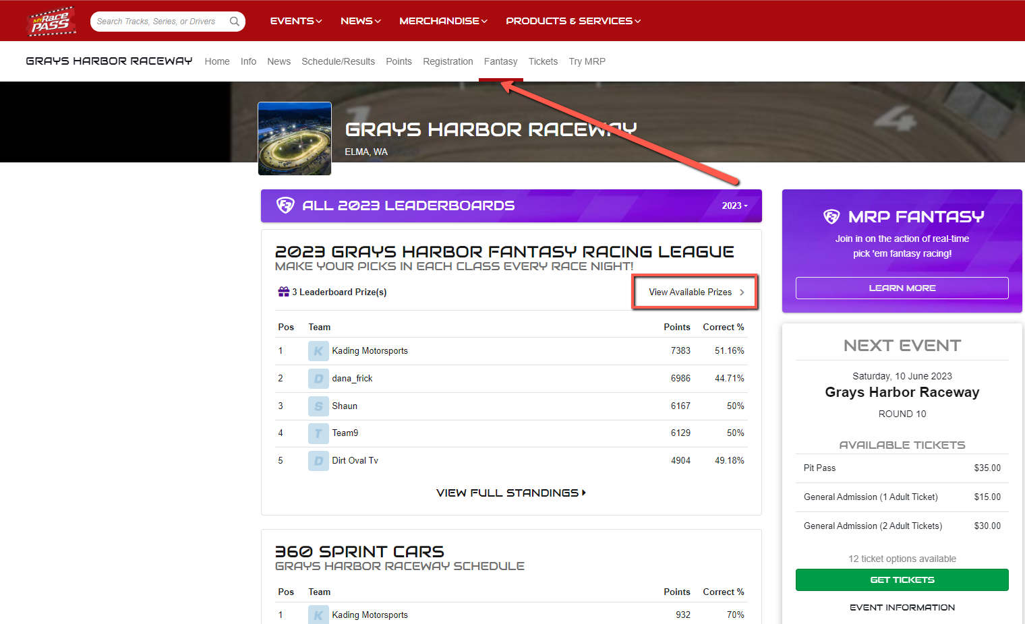Click the Grays Harbor Raceway track photo
1025x624 pixels.
(294, 138)
